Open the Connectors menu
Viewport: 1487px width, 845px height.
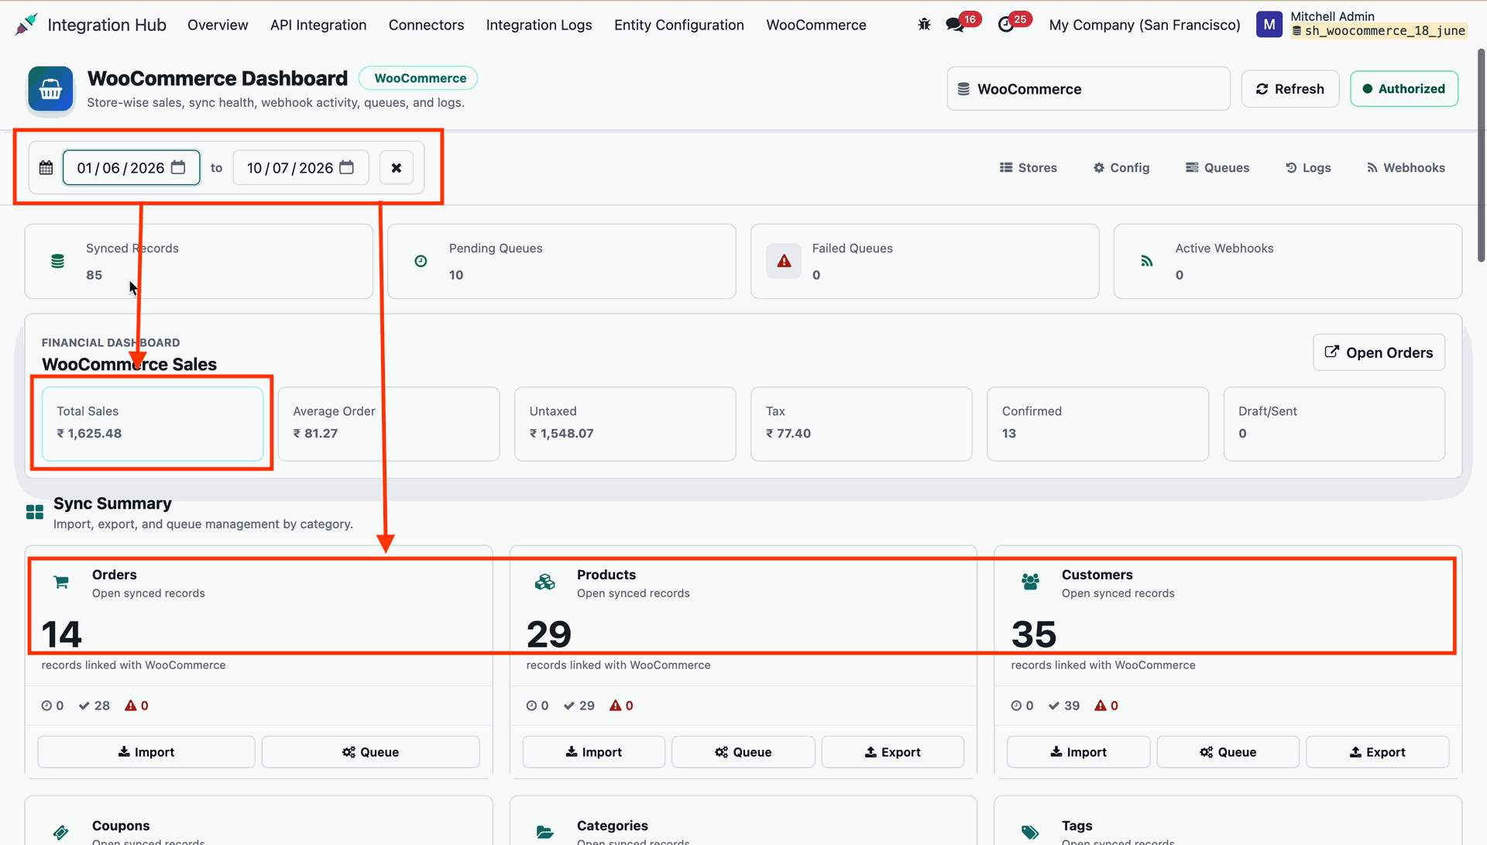(426, 25)
